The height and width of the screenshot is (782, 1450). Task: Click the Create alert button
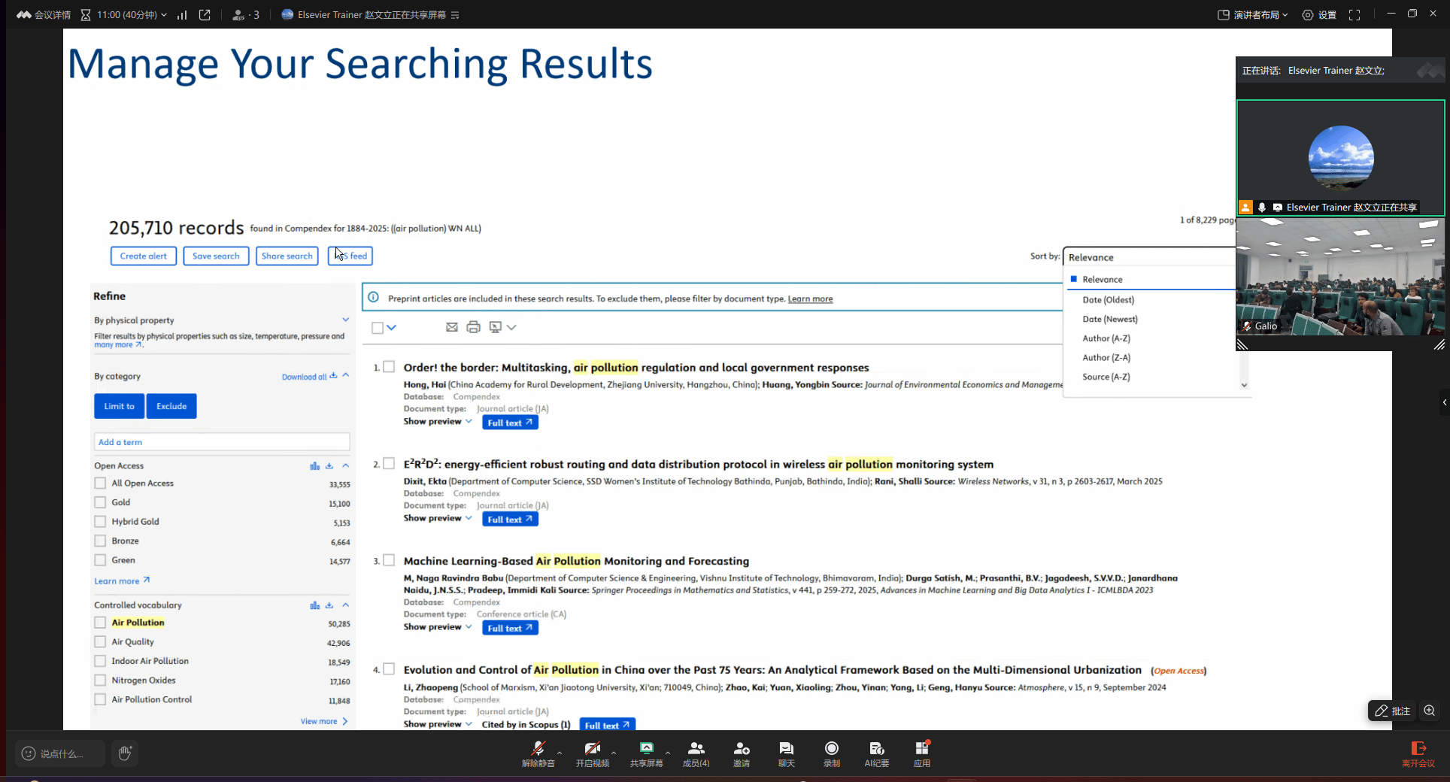point(144,256)
